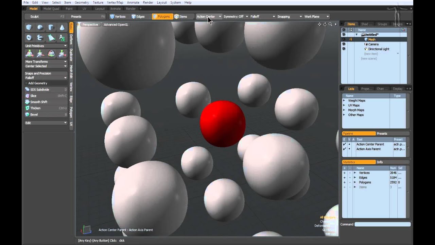
Task: Open the Snapping dropdown in toolbar
Action: point(289,16)
